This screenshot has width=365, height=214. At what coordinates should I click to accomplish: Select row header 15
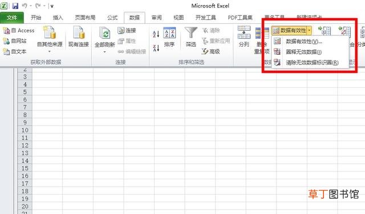[x=25, y=168]
